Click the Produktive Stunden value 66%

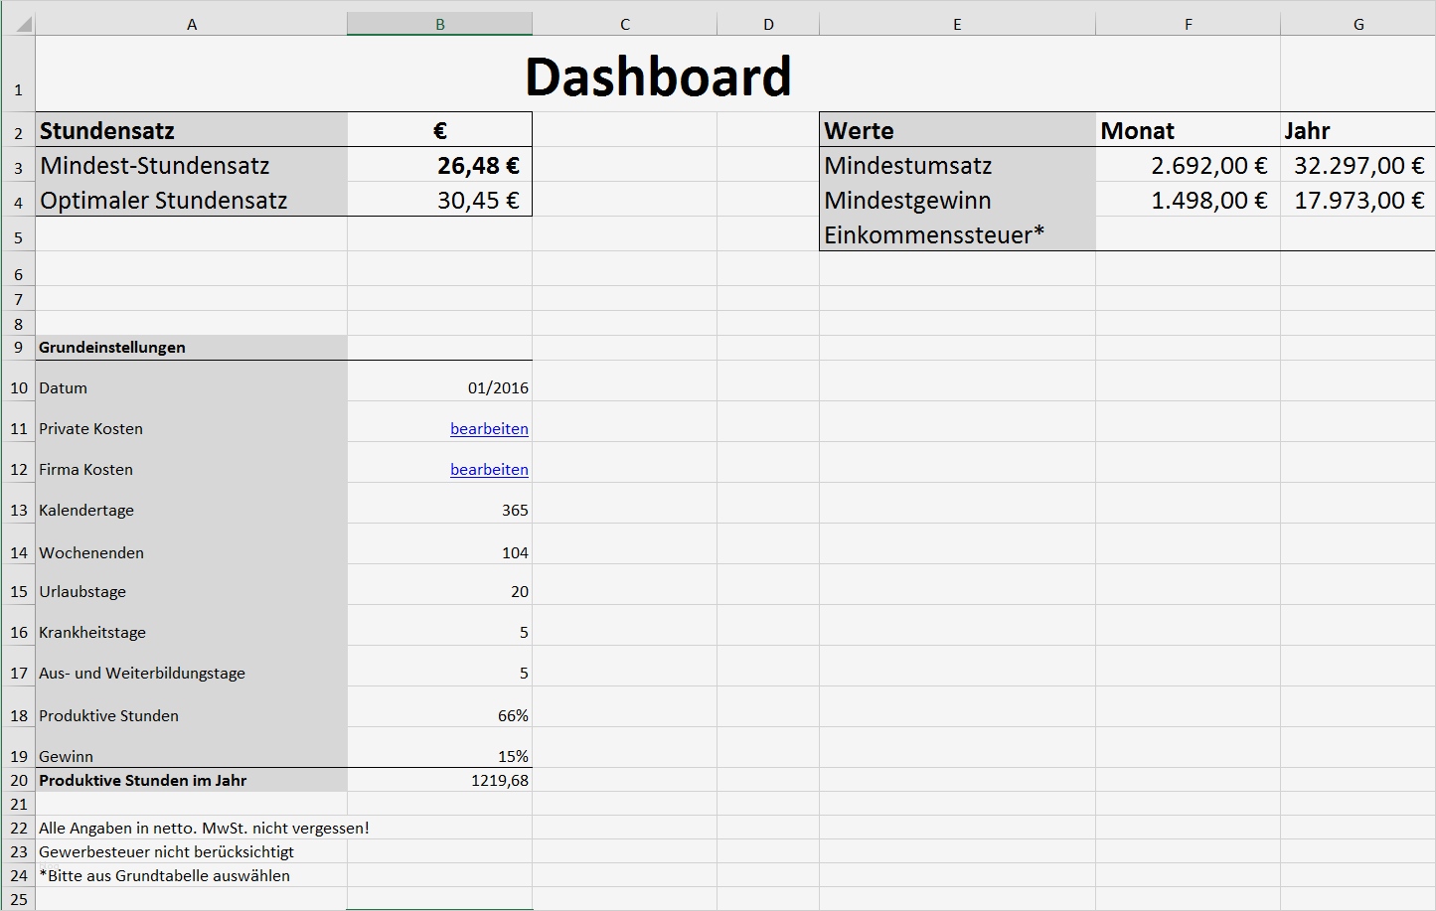440,706
